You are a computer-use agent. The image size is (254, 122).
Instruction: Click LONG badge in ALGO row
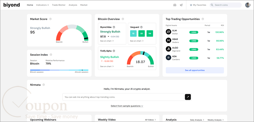194,49
